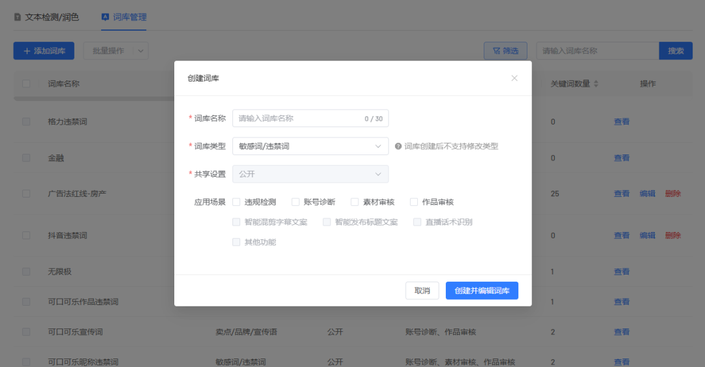Expand the 批量操作 dropdown arrow
The height and width of the screenshot is (367, 705).
click(x=141, y=51)
